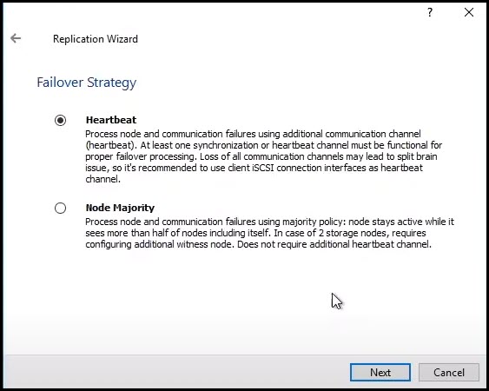The width and height of the screenshot is (489, 391).
Task: Click the Replication Wizard title text
Action: [x=96, y=39]
